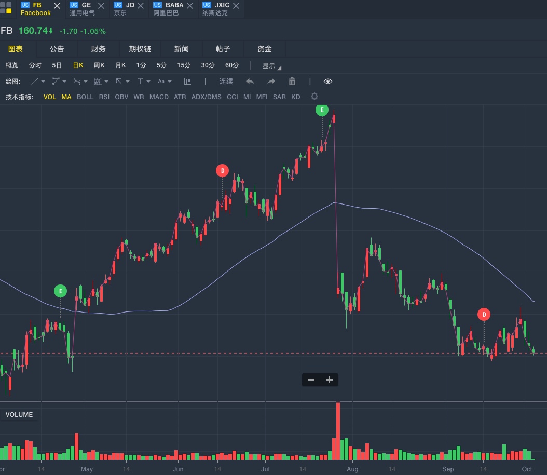Toggle the VOL indicator
Image resolution: width=547 pixels, height=475 pixels.
(x=50, y=97)
